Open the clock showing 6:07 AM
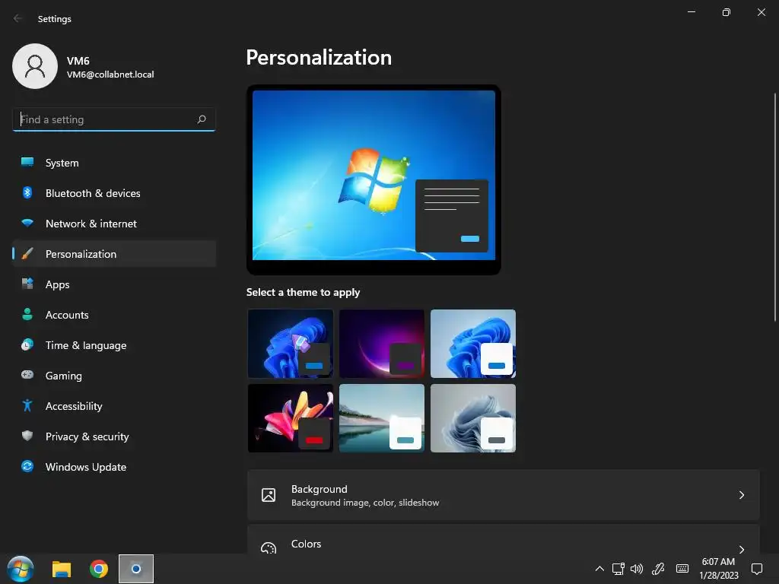 (718, 569)
